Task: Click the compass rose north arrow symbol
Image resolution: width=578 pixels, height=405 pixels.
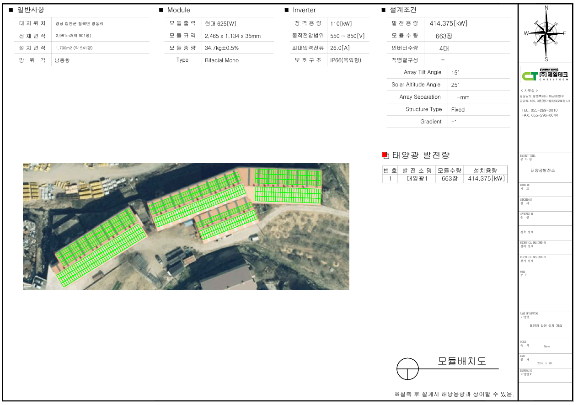Action: 546,33
